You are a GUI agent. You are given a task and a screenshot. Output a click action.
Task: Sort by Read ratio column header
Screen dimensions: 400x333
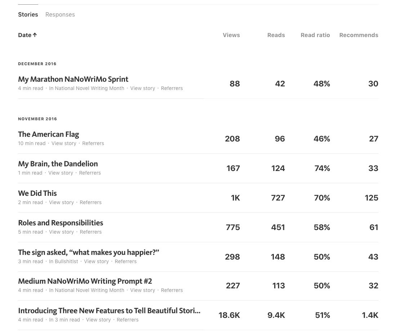pos(315,35)
